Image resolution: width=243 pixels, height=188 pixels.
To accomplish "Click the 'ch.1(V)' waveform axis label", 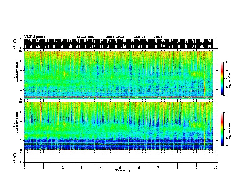I will click(x=15, y=44).
